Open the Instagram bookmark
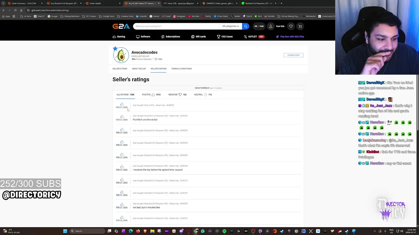 click(179, 16)
